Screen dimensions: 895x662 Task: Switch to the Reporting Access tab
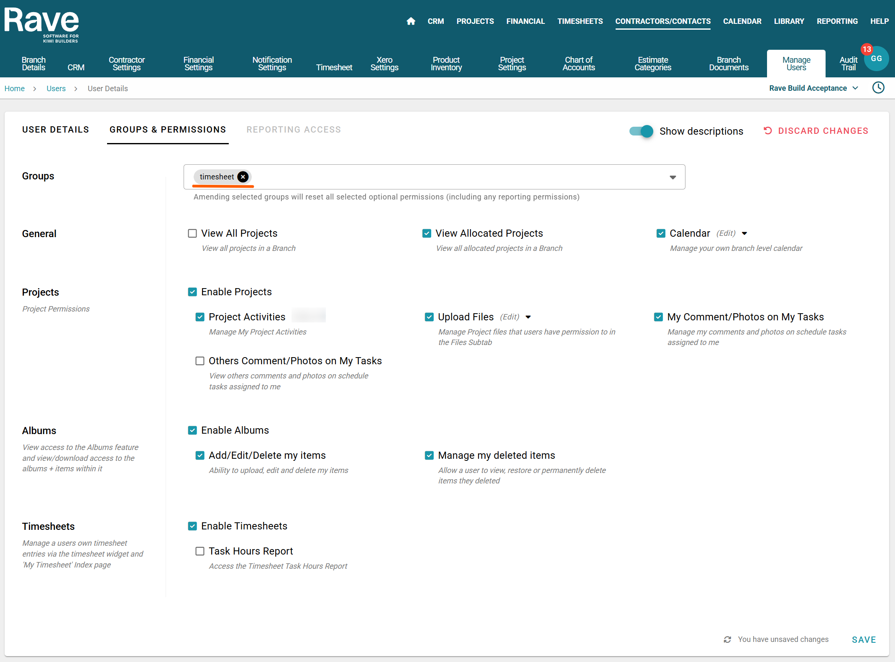pyautogui.click(x=294, y=130)
